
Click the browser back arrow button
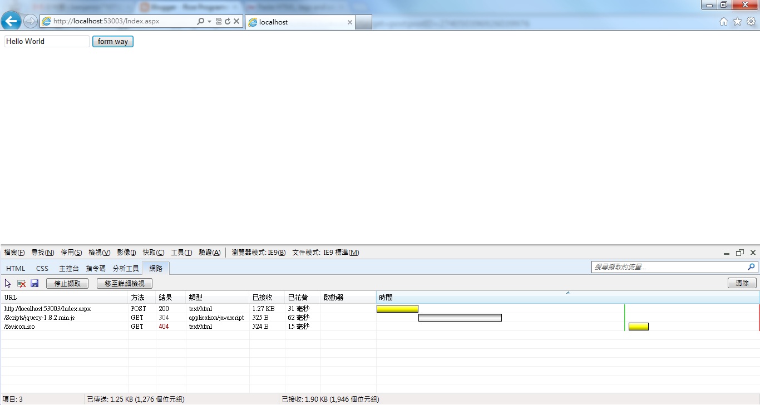click(11, 21)
